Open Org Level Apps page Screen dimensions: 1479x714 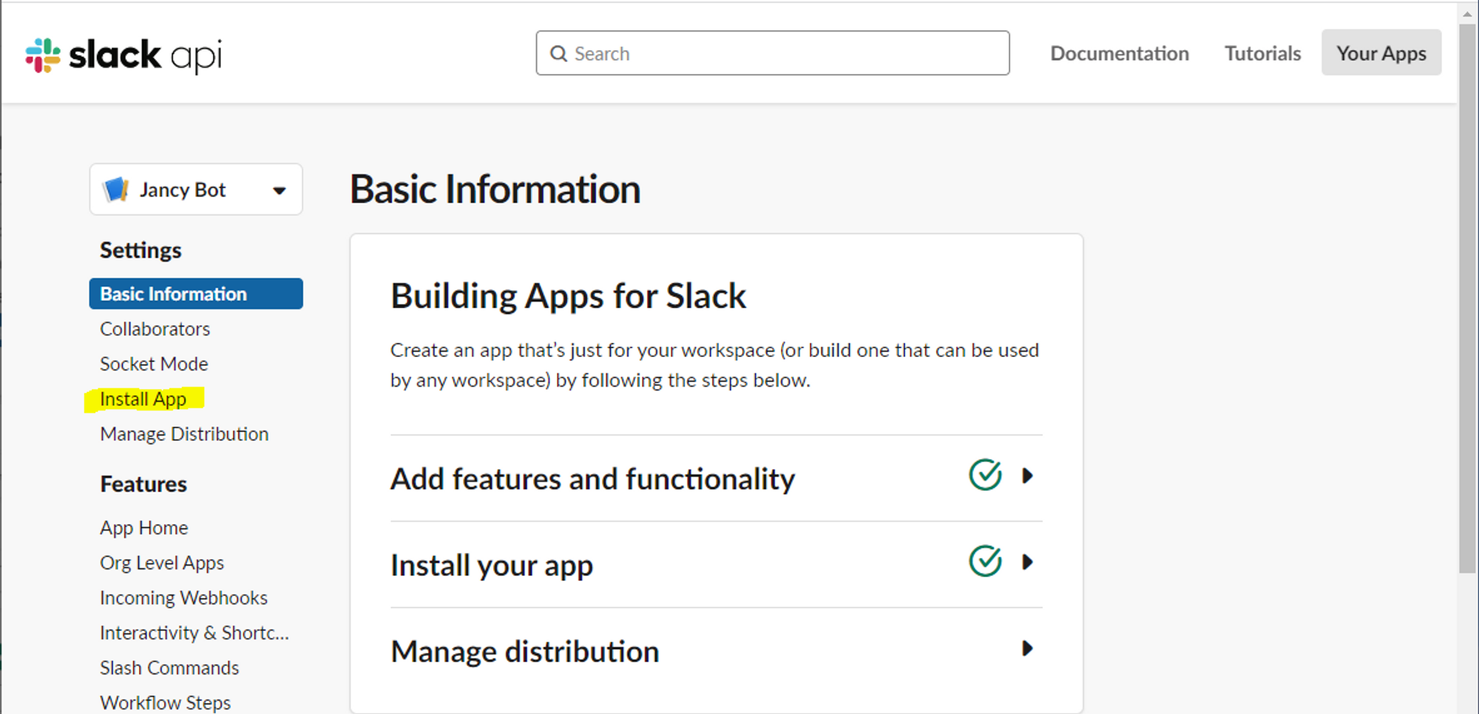pos(162,562)
